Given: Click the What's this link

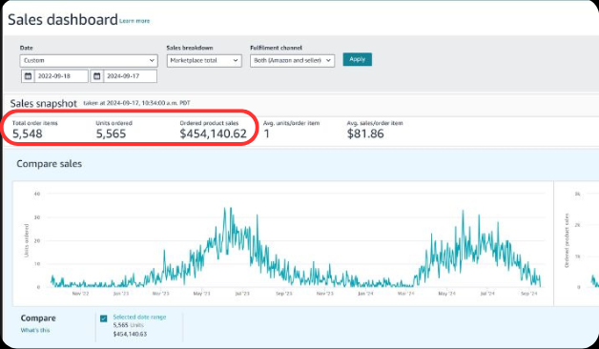Looking at the screenshot, I should [x=35, y=330].
